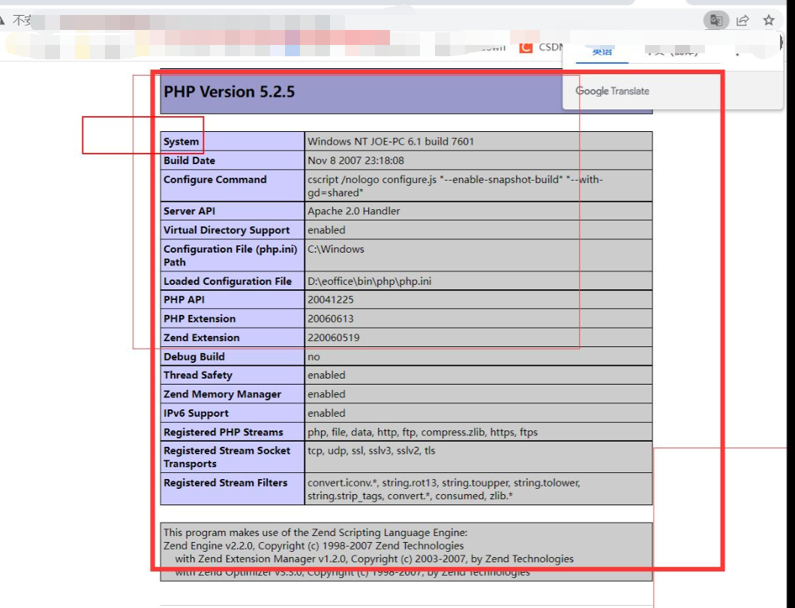Bookmark this page with the star icon
The width and height of the screenshot is (795, 608).
point(769,21)
